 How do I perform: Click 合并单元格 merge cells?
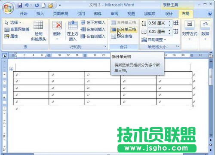123,22
